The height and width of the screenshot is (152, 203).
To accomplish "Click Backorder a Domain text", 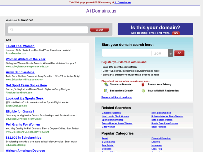I will click(121, 91).
